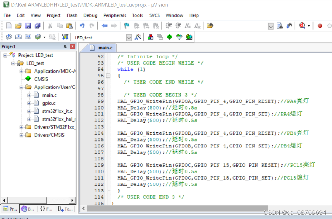The height and width of the screenshot is (219, 332).
Task: Expand the main.c item in Project tree
Action: point(29,95)
